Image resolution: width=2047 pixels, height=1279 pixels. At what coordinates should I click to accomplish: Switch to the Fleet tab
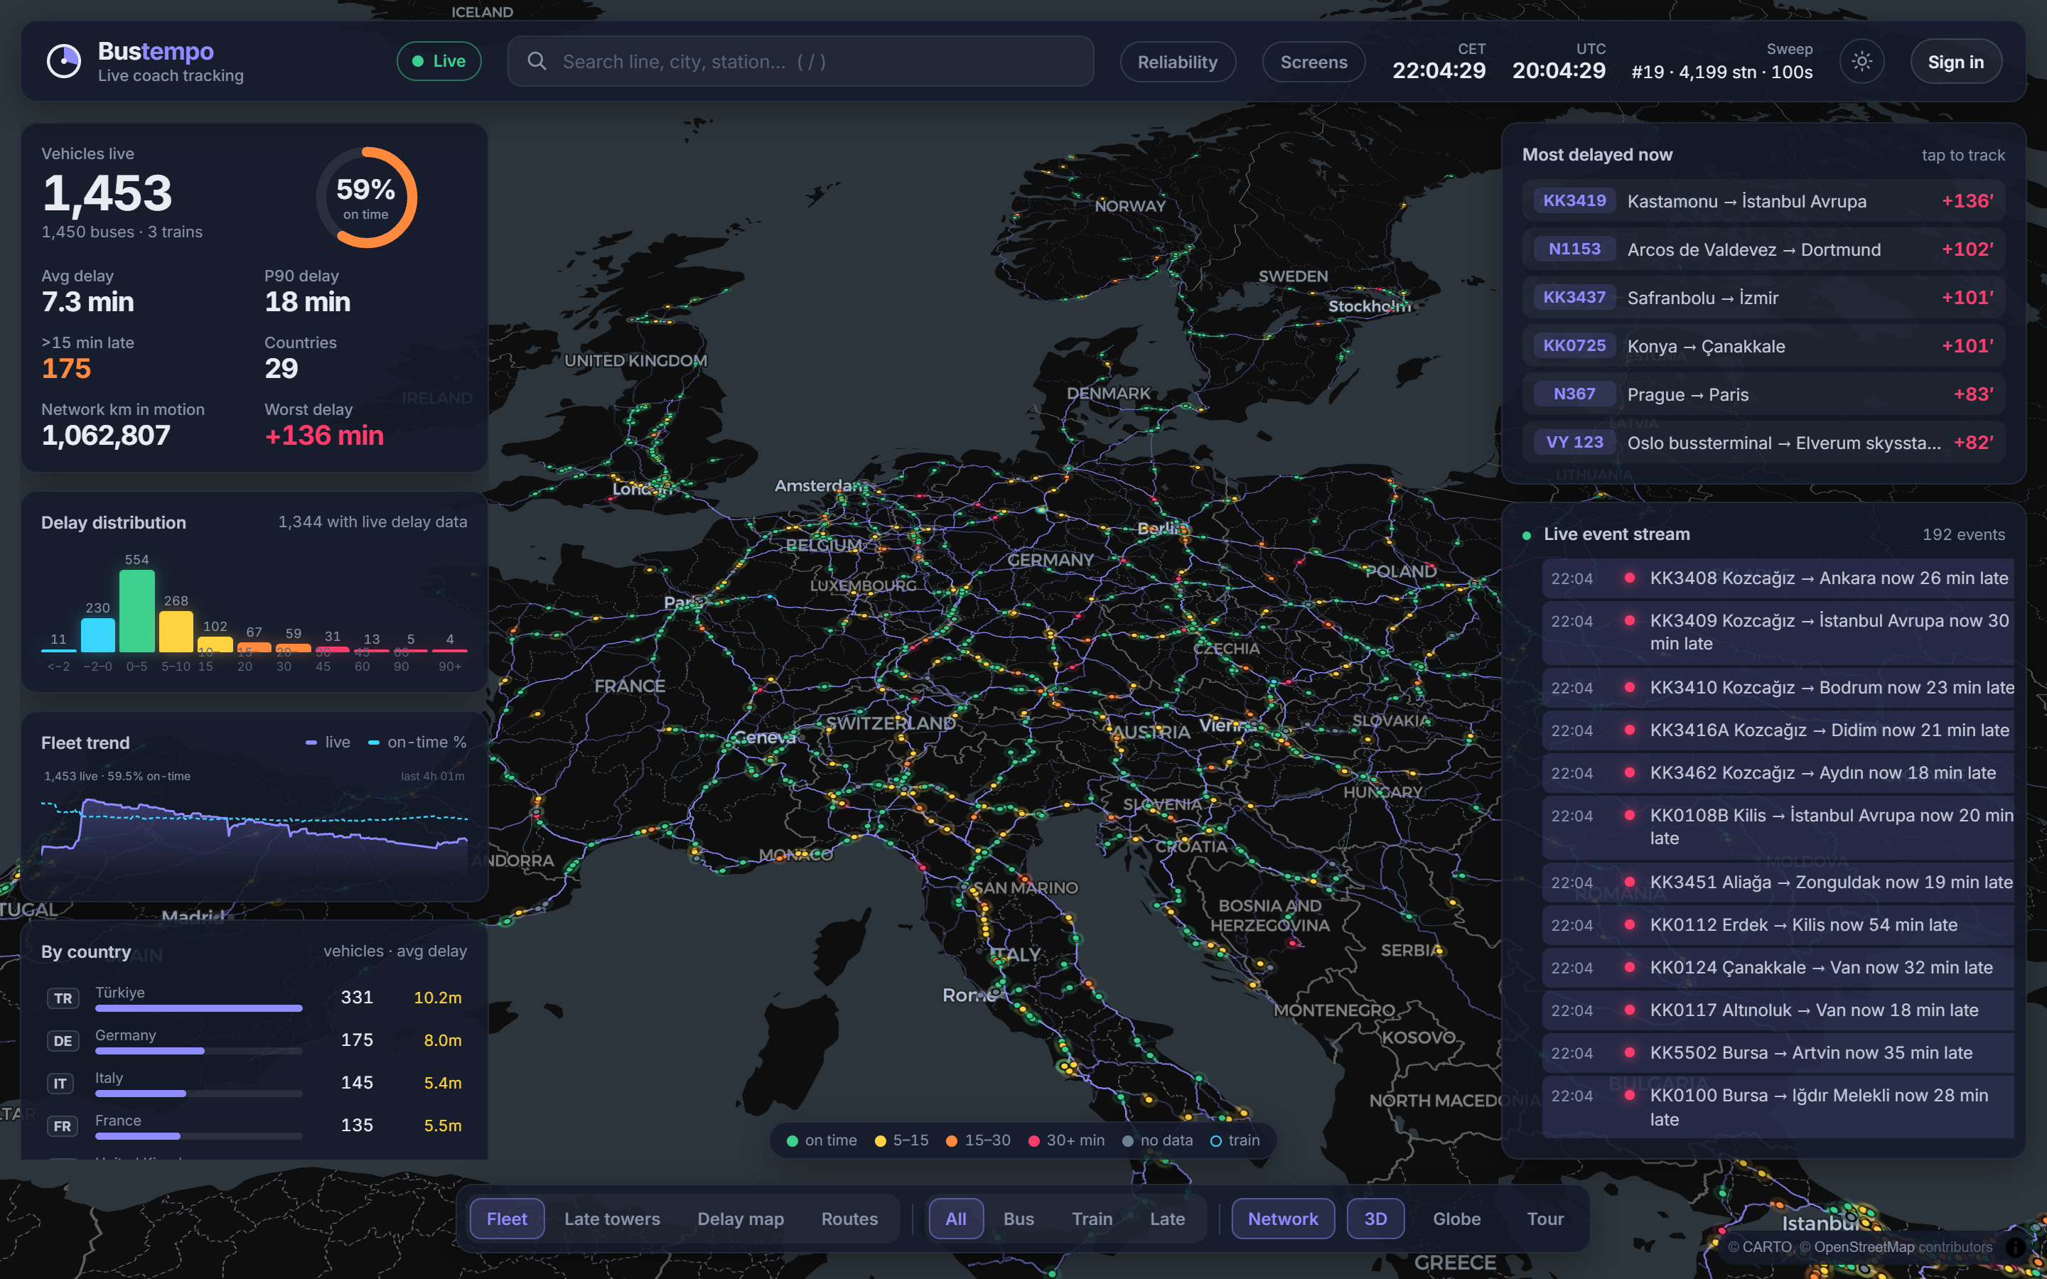(507, 1219)
